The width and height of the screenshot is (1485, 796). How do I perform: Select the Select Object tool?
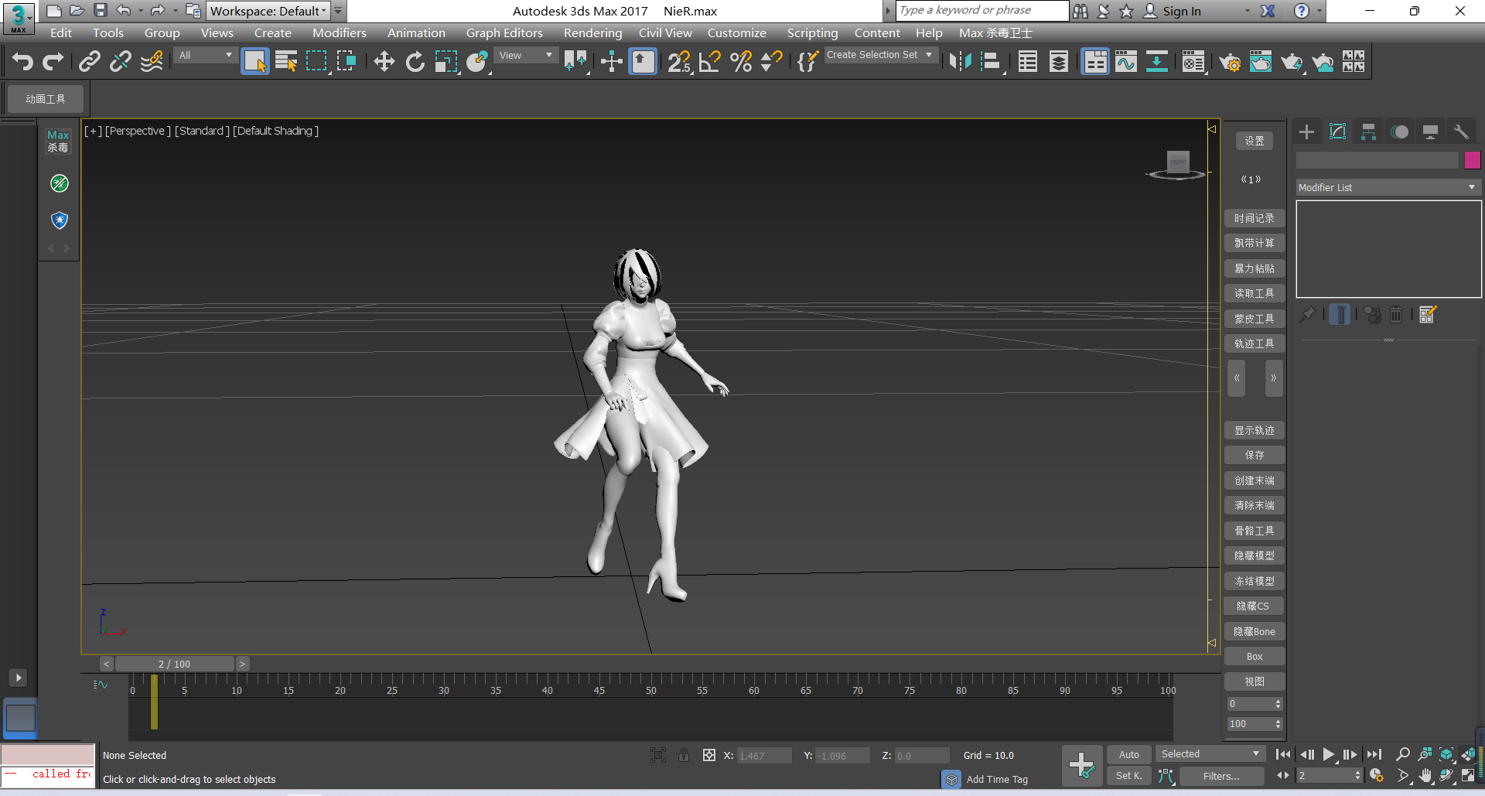pos(254,61)
